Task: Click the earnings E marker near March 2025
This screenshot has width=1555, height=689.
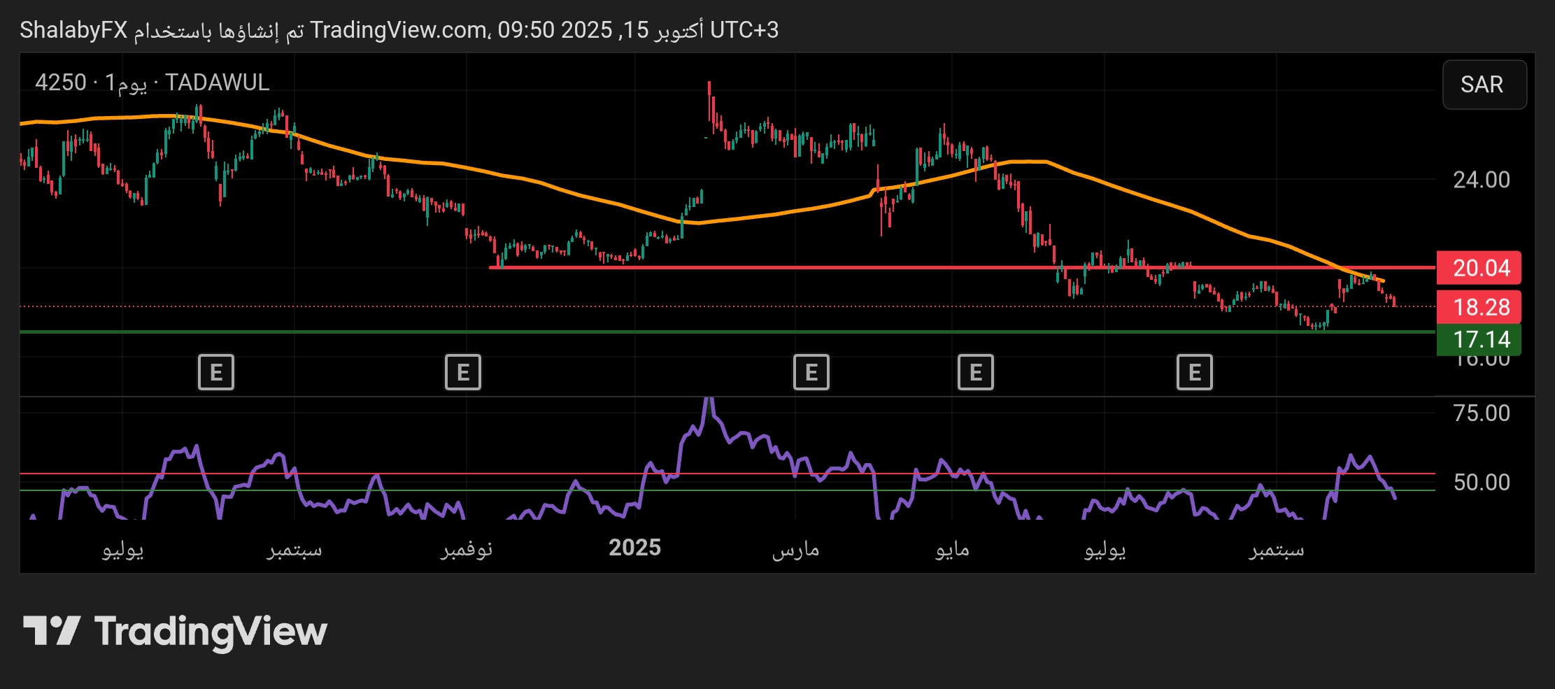Action: click(x=811, y=372)
